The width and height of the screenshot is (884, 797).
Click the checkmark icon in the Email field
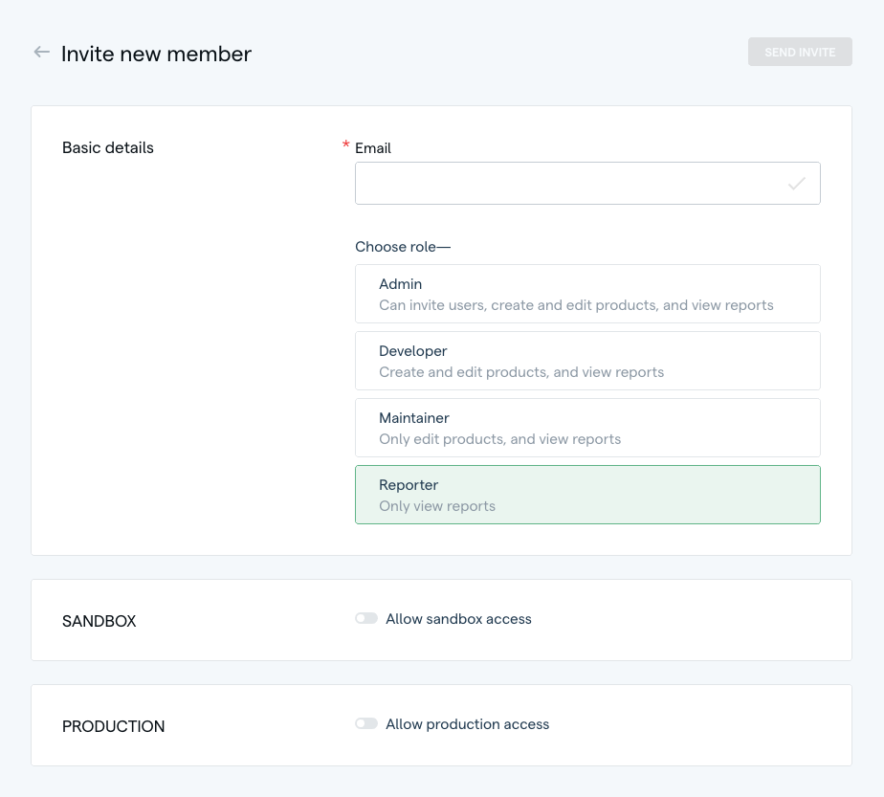click(x=797, y=183)
